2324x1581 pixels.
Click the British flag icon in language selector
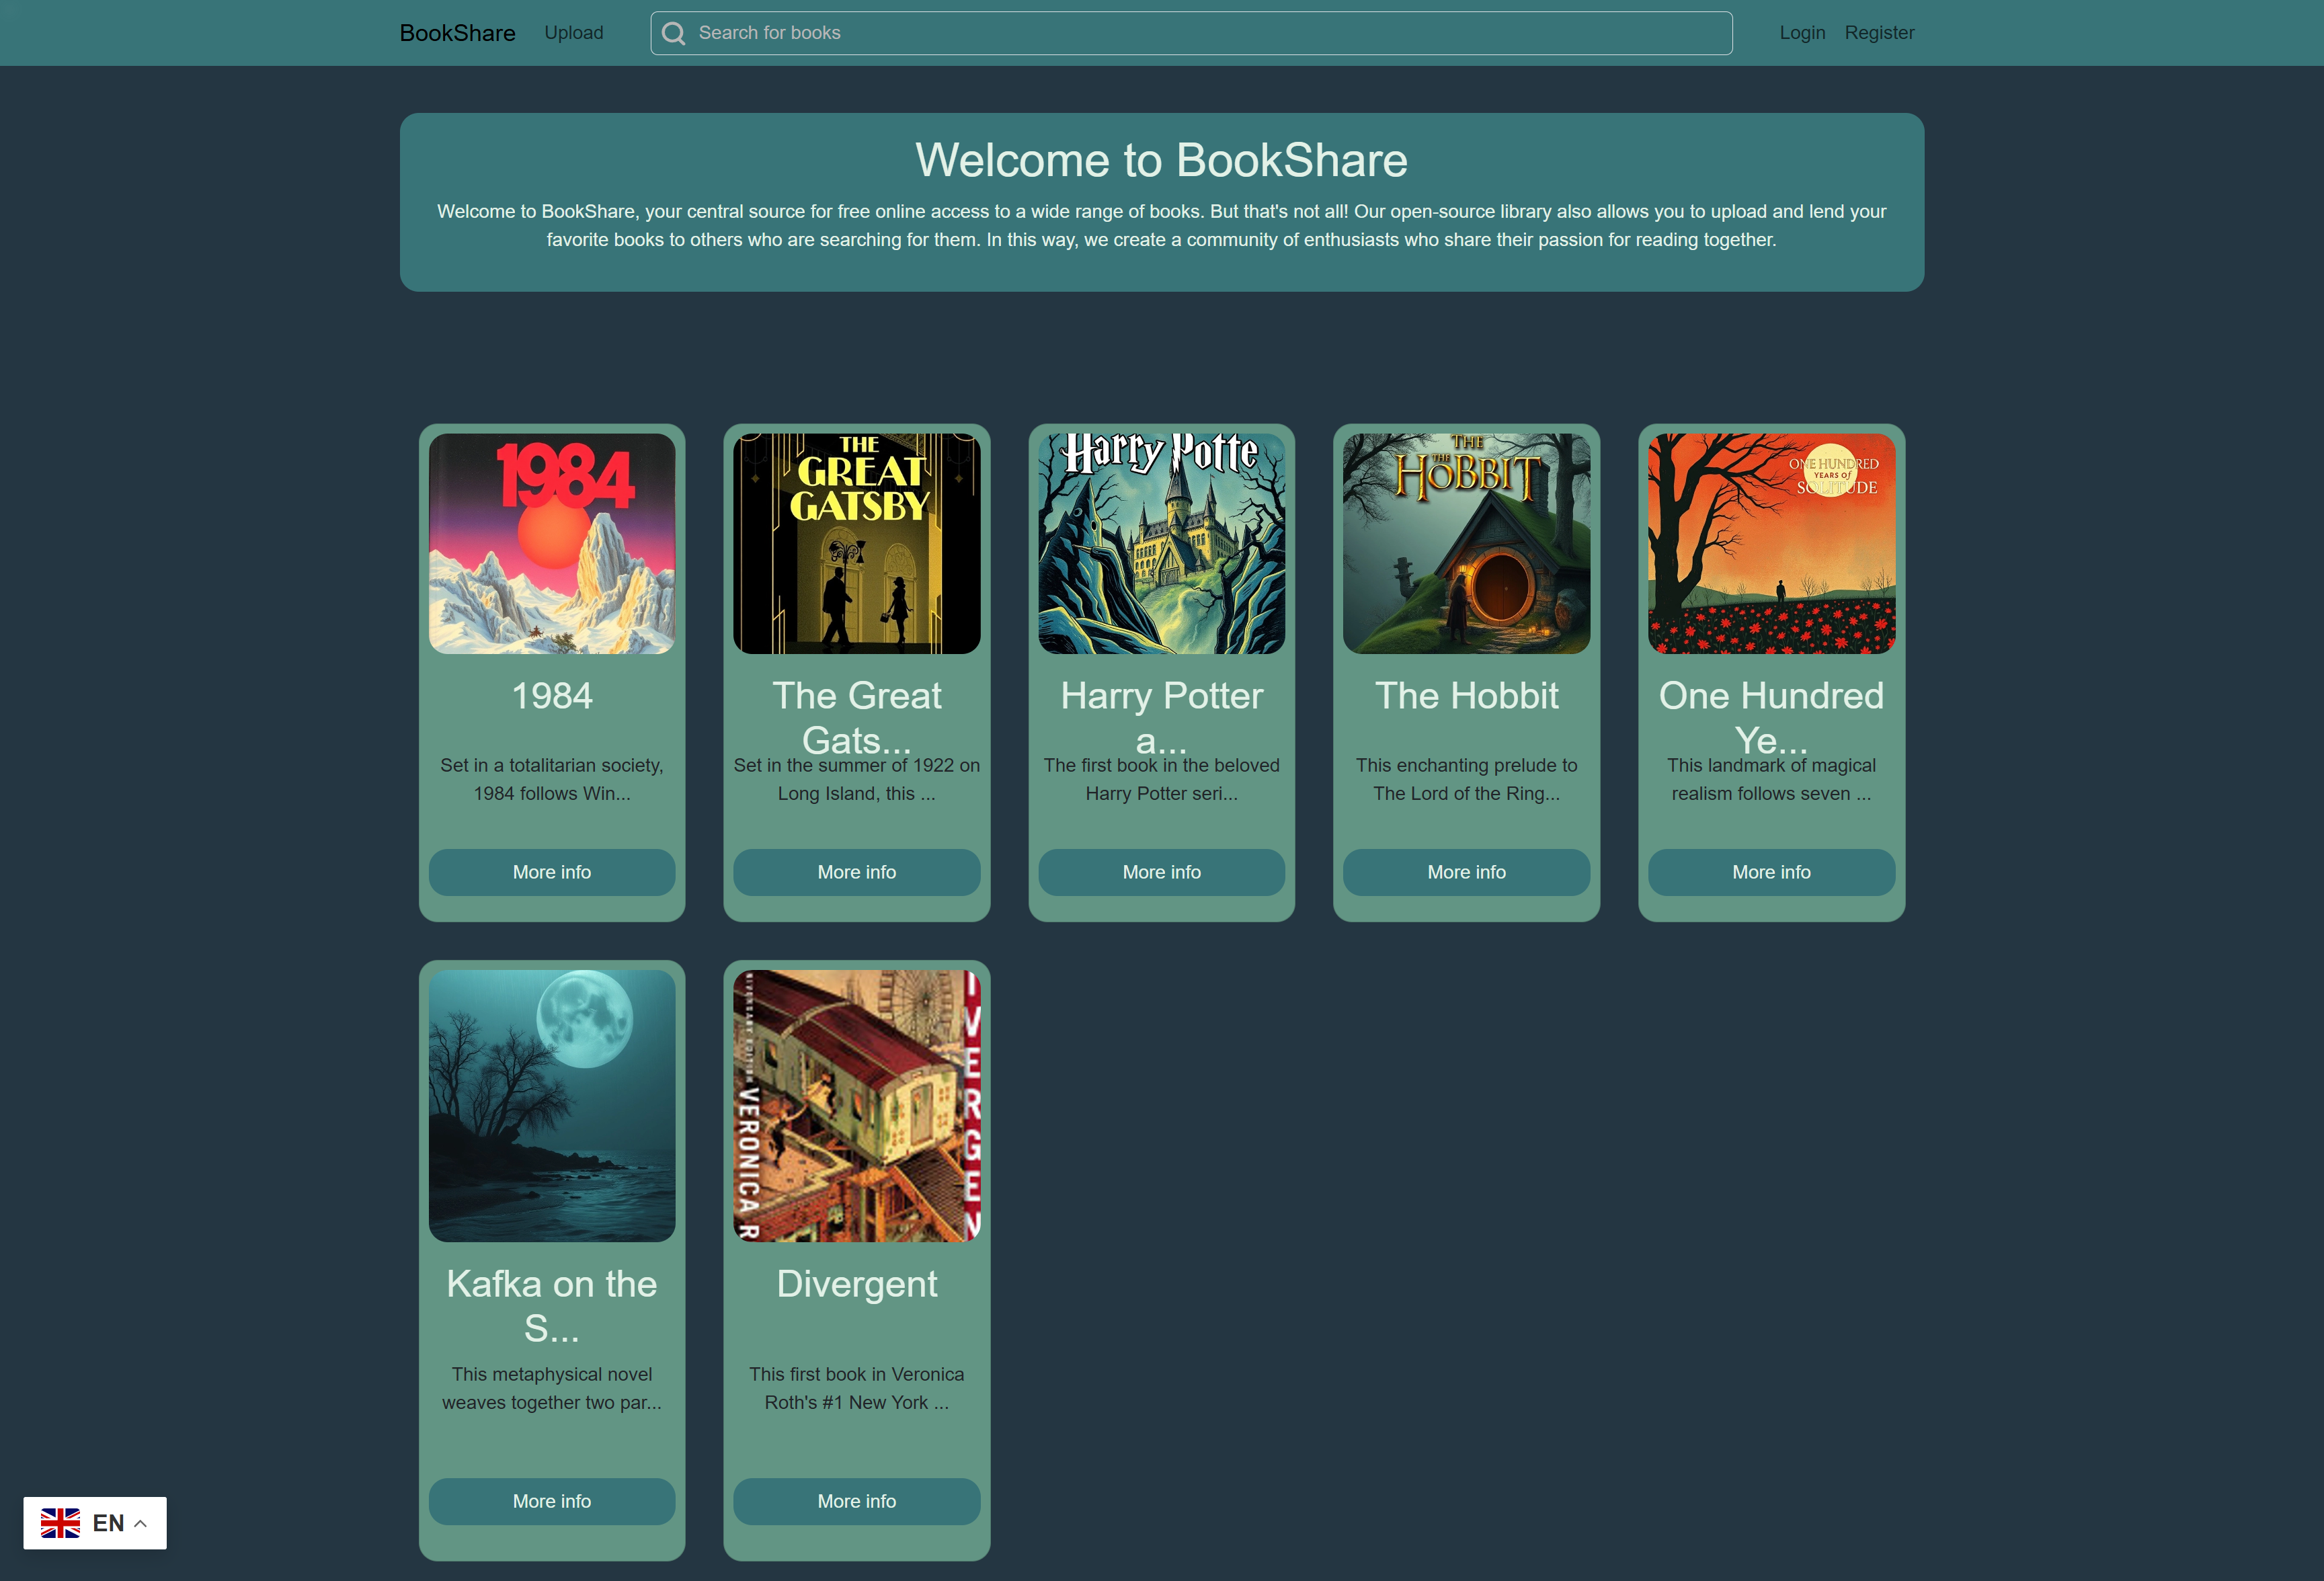pyautogui.click(x=62, y=1522)
